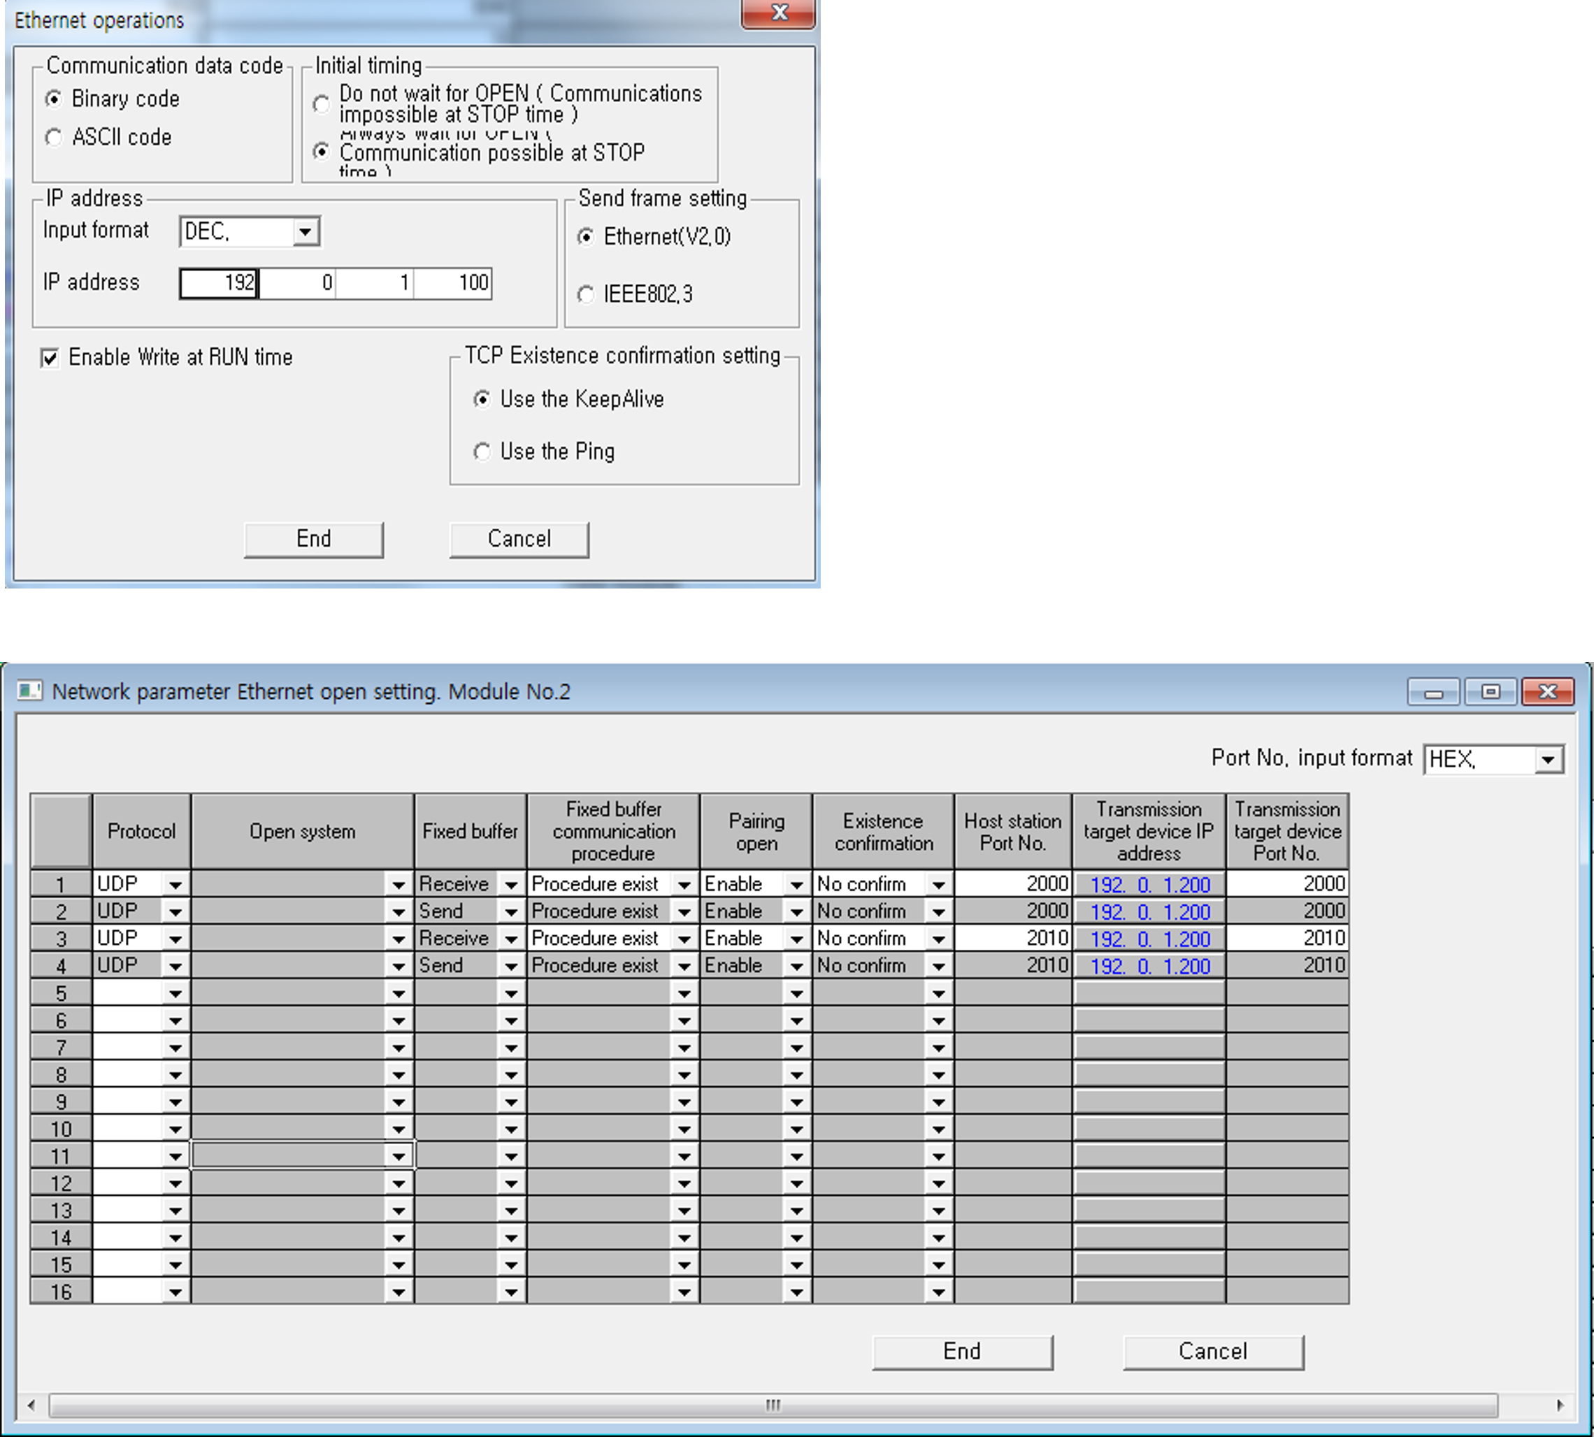Expand procedure dropdown in row 1
Image resolution: width=1594 pixels, height=1437 pixels.
[684, 884]
